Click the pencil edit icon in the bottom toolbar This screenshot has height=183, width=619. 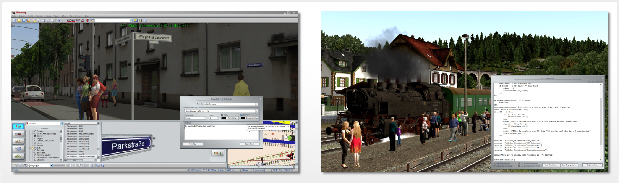pyautogui.click(x=15, y=165)
